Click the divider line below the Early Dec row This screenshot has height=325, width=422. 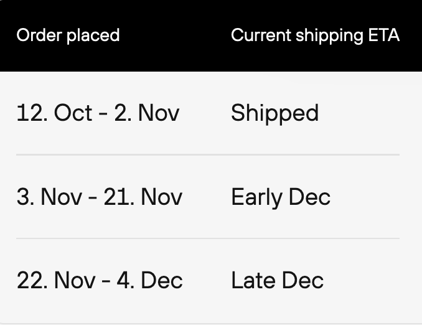coord(208,238)
